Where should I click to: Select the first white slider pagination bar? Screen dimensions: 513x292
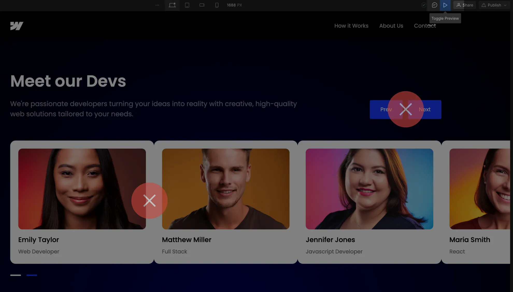[16, 275]
